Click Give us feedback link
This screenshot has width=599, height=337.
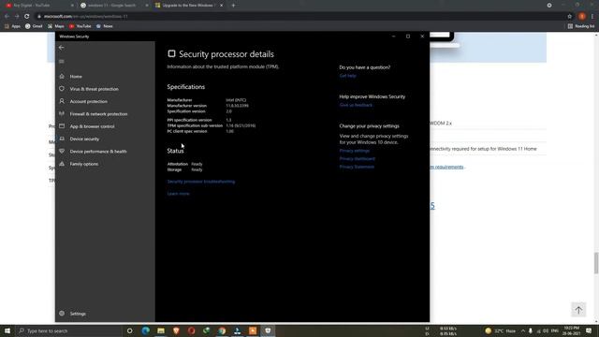(356, 105)
